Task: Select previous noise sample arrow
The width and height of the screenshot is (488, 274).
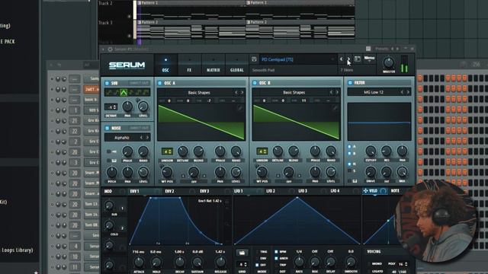Action: coord(141,138)
